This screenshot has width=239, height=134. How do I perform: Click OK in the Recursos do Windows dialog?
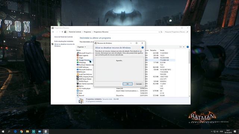[x=128, y=84]
